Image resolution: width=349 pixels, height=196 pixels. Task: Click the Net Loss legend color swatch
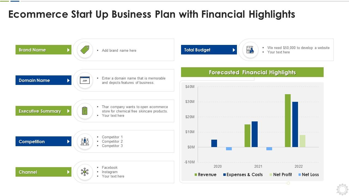coord(300,175)
